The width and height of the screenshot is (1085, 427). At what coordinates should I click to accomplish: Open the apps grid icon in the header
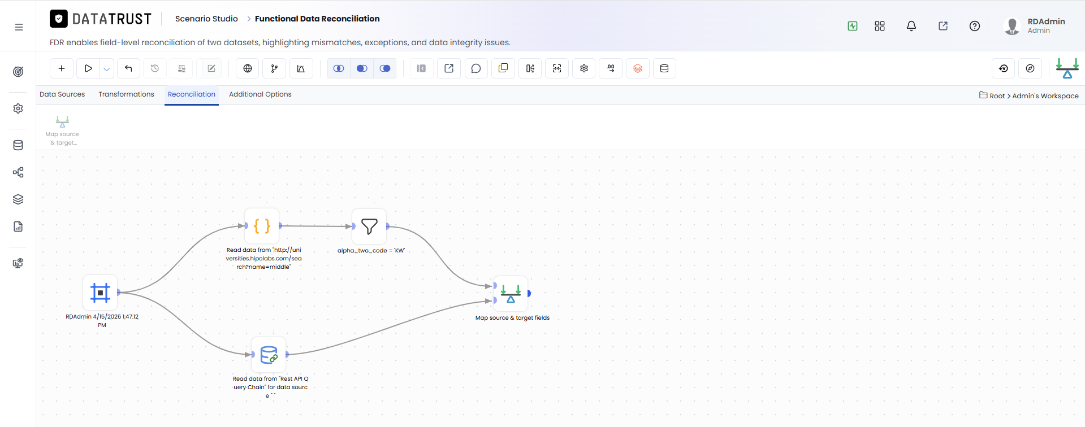coord(880,26)
